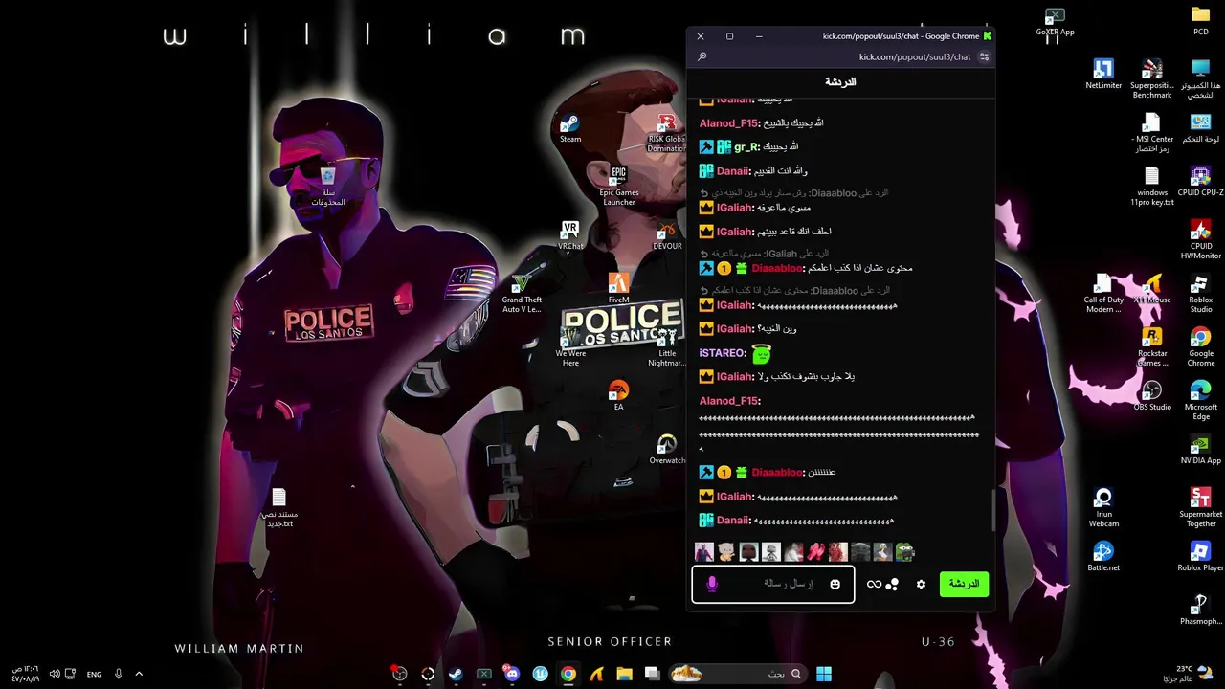The height and width of the screenshot is (689, 1225).
Task: Click the kick.com popout address bar URL
Action: 915,56
